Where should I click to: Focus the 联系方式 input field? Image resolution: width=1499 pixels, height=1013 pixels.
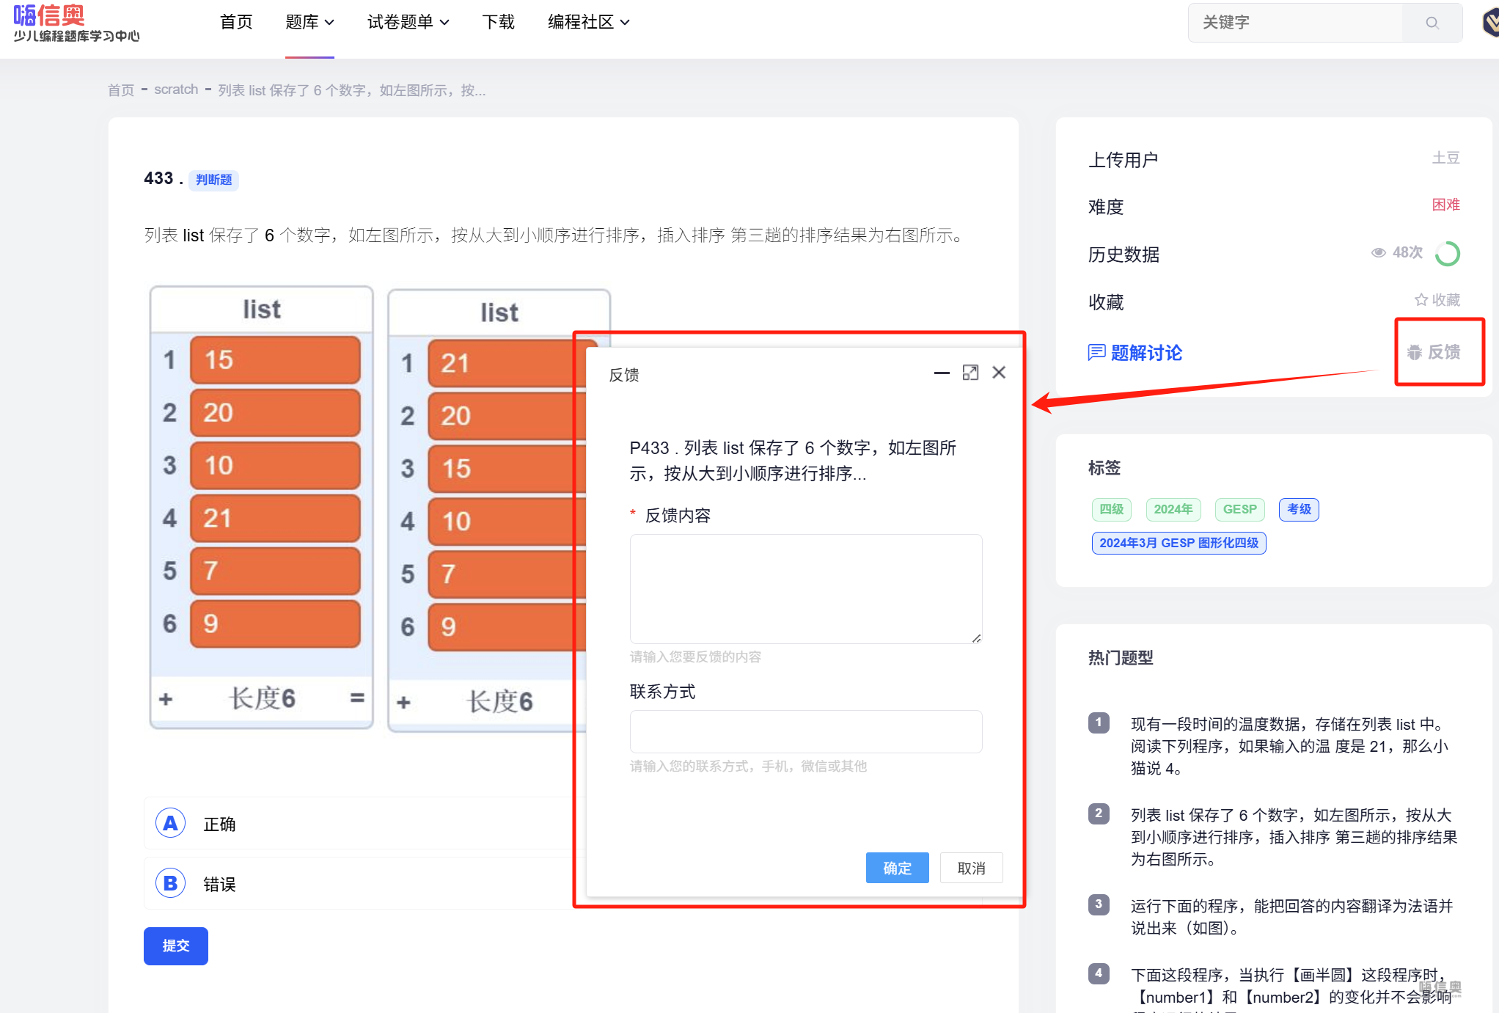(x=806, y=731)
